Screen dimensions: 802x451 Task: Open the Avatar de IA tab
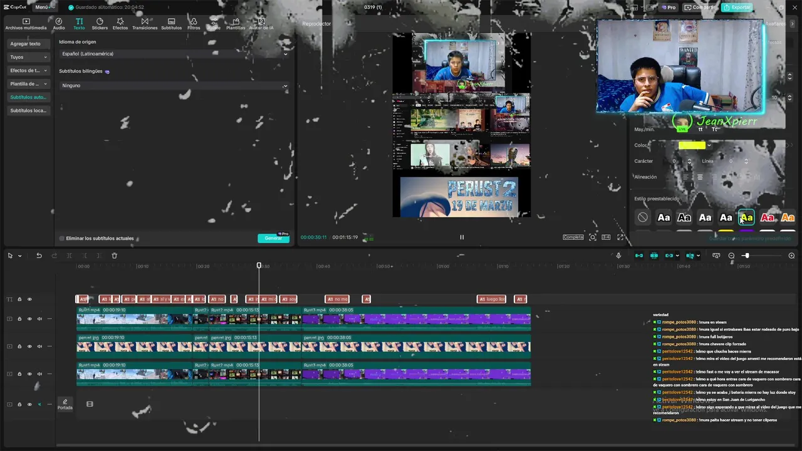[261, 24]
